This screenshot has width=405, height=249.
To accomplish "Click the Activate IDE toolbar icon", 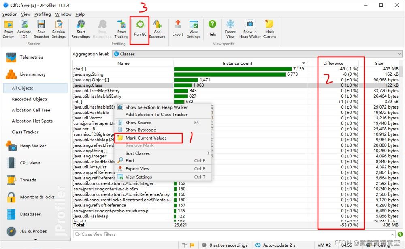I will tap(24, 29).
